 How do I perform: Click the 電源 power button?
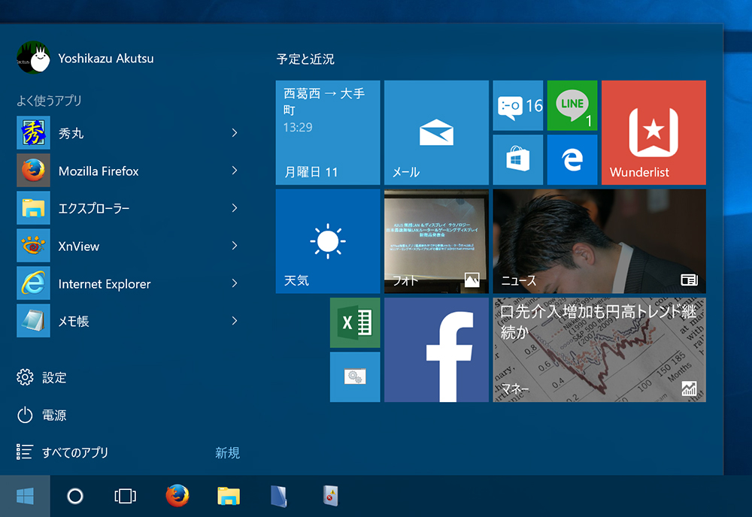click(50, 415)
